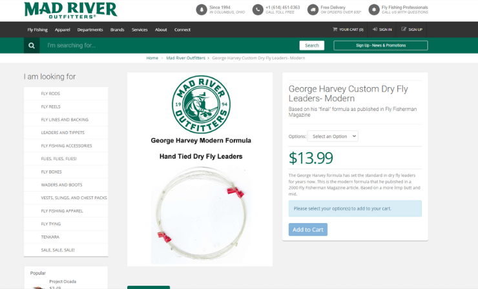Open the Brands menu

[118, 30]
